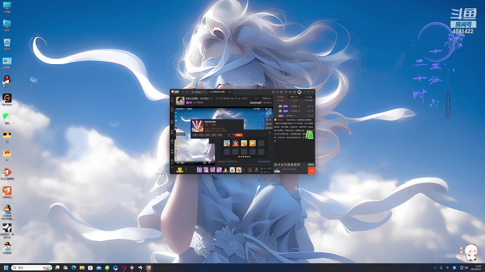Click the horn broadcast icon in chat toolbar
This screenshot has height=272, width=485.
pos(279,165)
